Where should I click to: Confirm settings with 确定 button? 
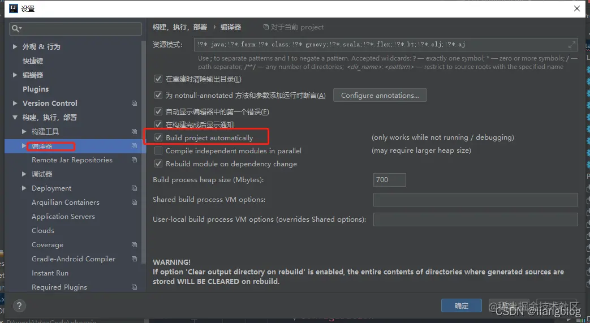tap(462, 305)
